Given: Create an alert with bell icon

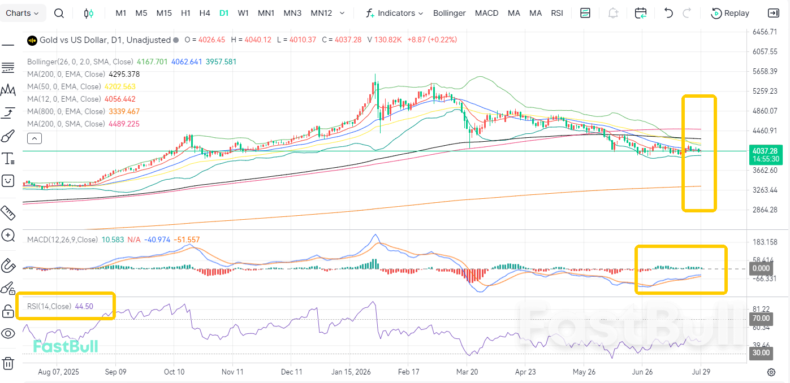Looking at the screenshot, I should pos(613,13).
